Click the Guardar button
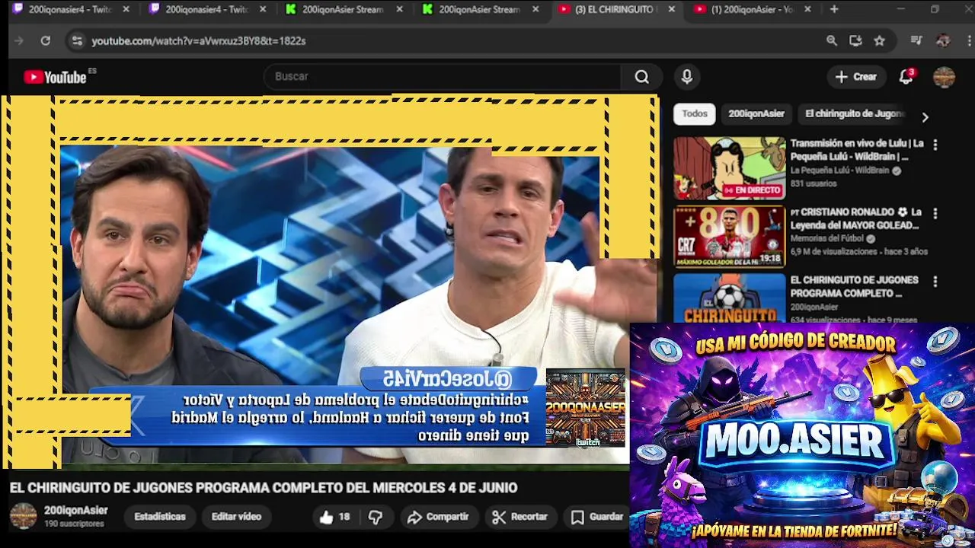This screenshot has width=975, height=548. click(x=597, y=517)
